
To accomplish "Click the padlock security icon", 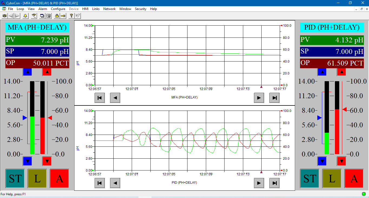I will pyautogui.click(x=57, y=16).
